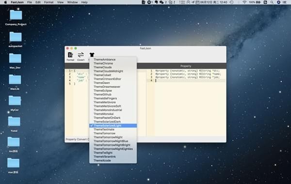
Task: Open the FastJson application menu
Action: click(17, 2)
